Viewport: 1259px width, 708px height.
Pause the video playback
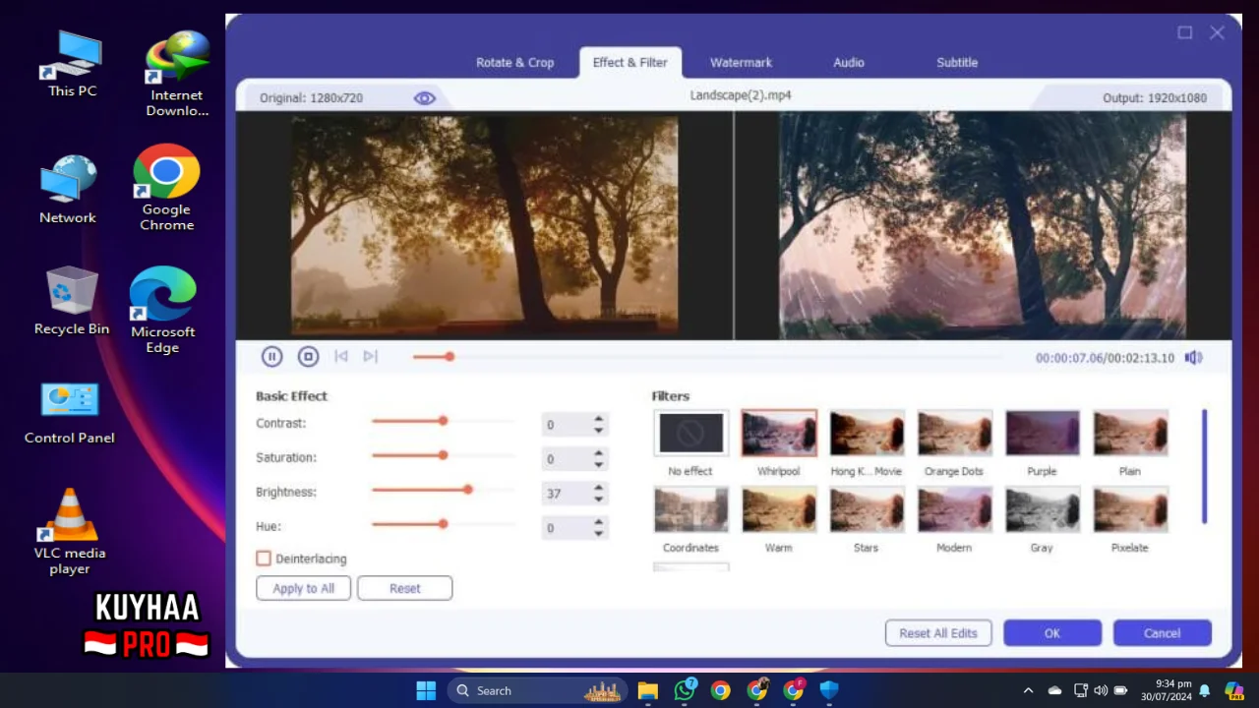coord(271,357)
